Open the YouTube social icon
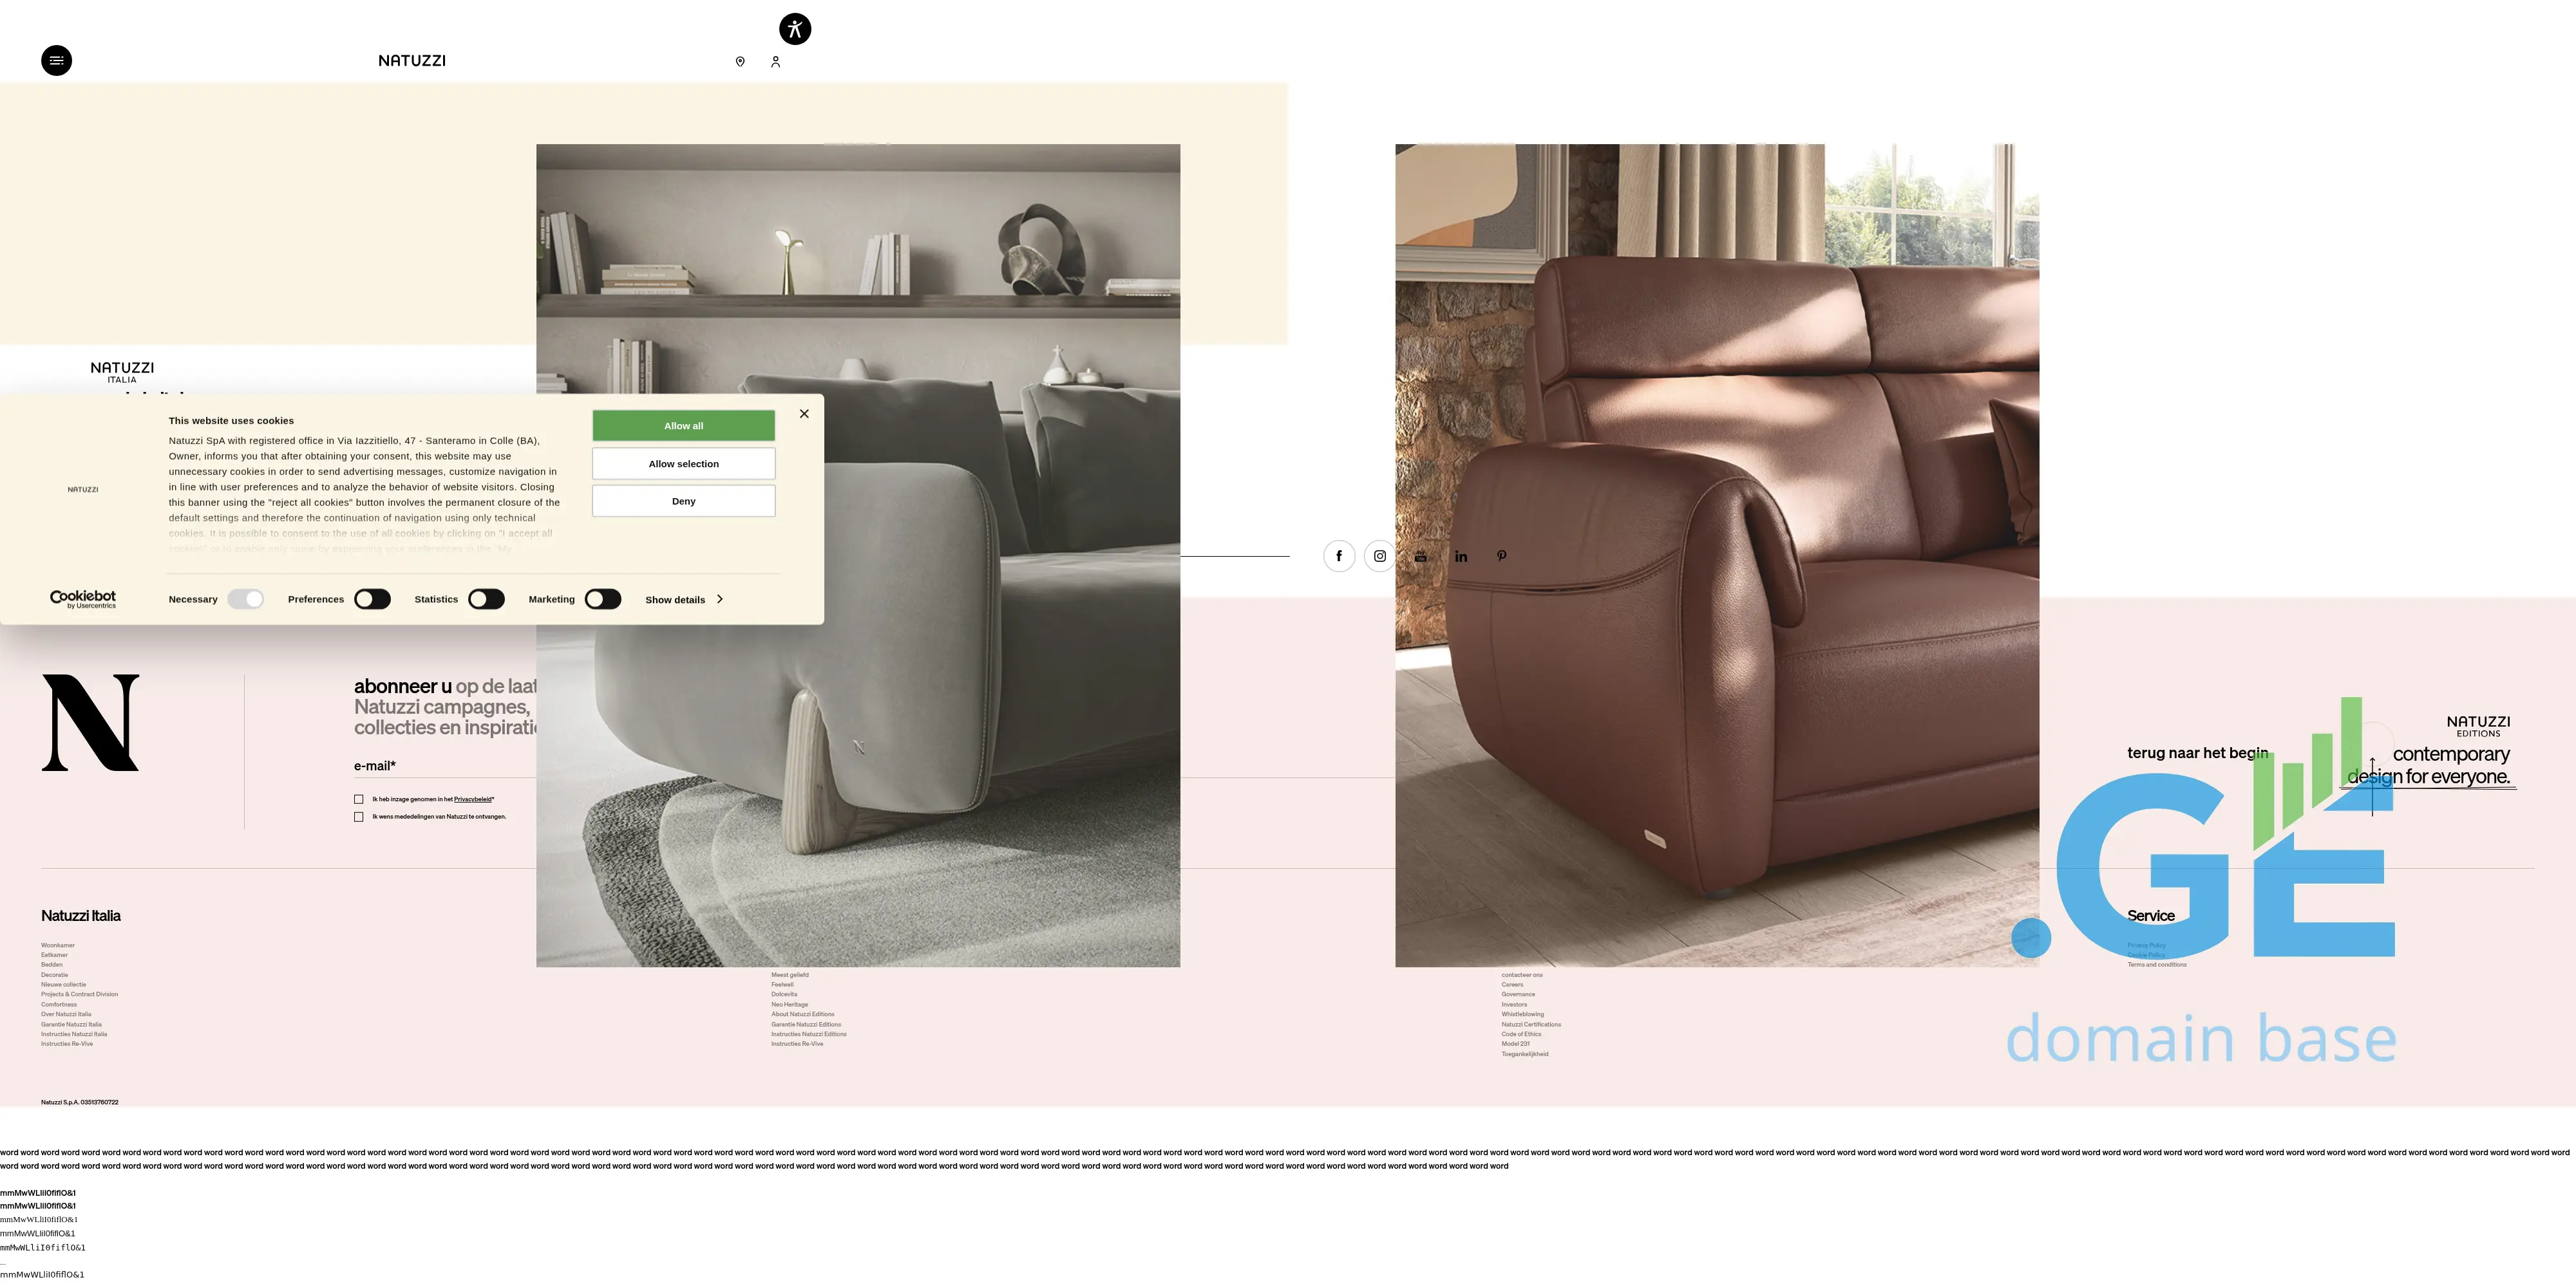The image size is (2576, 1282). pyautogui.click(x=1420, y=557)
